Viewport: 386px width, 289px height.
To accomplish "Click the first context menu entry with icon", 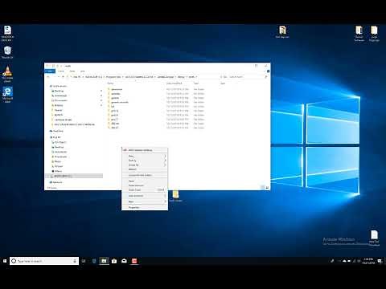I will [145, 150].
